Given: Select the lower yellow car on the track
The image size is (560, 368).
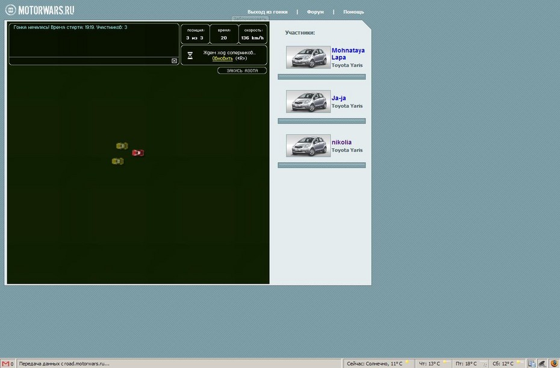Looking at the screenshot, I should click(x=117, y=161).
